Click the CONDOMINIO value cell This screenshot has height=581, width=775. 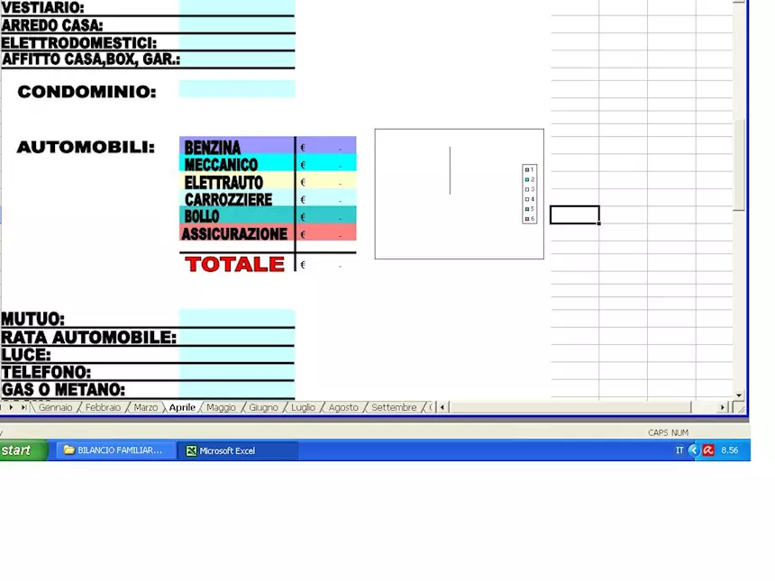237,89
